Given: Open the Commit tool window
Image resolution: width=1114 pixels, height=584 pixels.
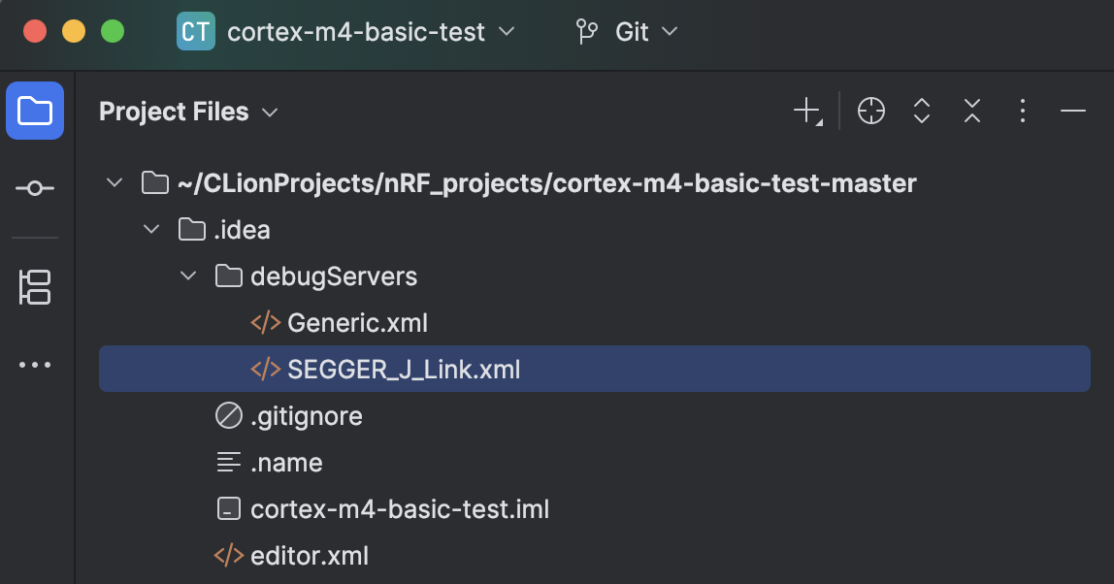Looking at the screenshot, I should (x=34, y=188).
